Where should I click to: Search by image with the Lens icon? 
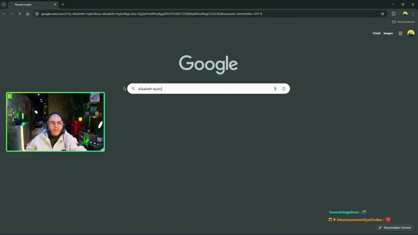pos(284,89)
